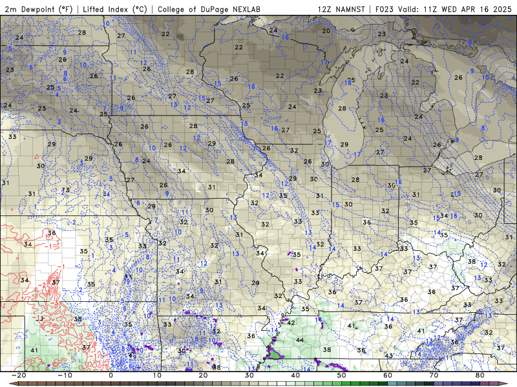Click the 30 label on the color scale
The image size is (517, 387).
coord(249,375)
